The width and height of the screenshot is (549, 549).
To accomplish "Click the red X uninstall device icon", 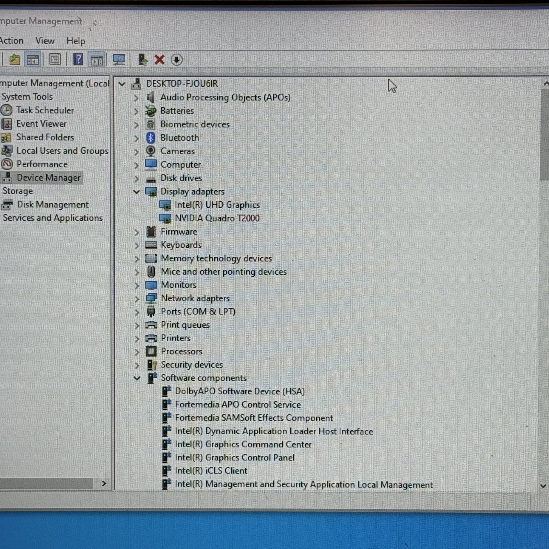I will click(x=159, y=60).
